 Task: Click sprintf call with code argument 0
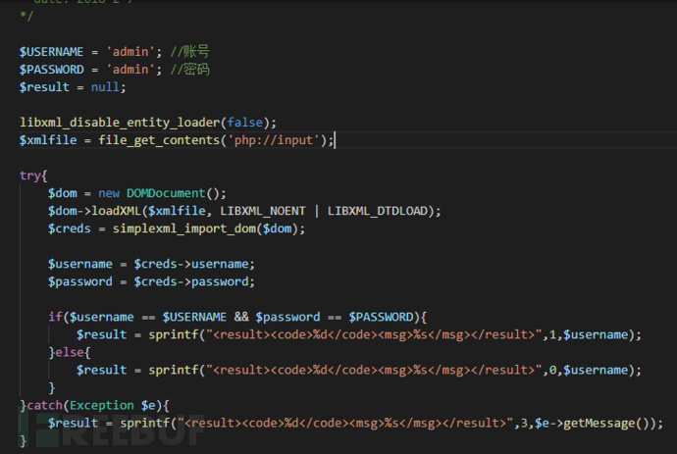pos(394,371)
